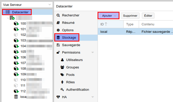Go to the Authentification section
This screenshot has width=173, height=102.
click(77, 90)
